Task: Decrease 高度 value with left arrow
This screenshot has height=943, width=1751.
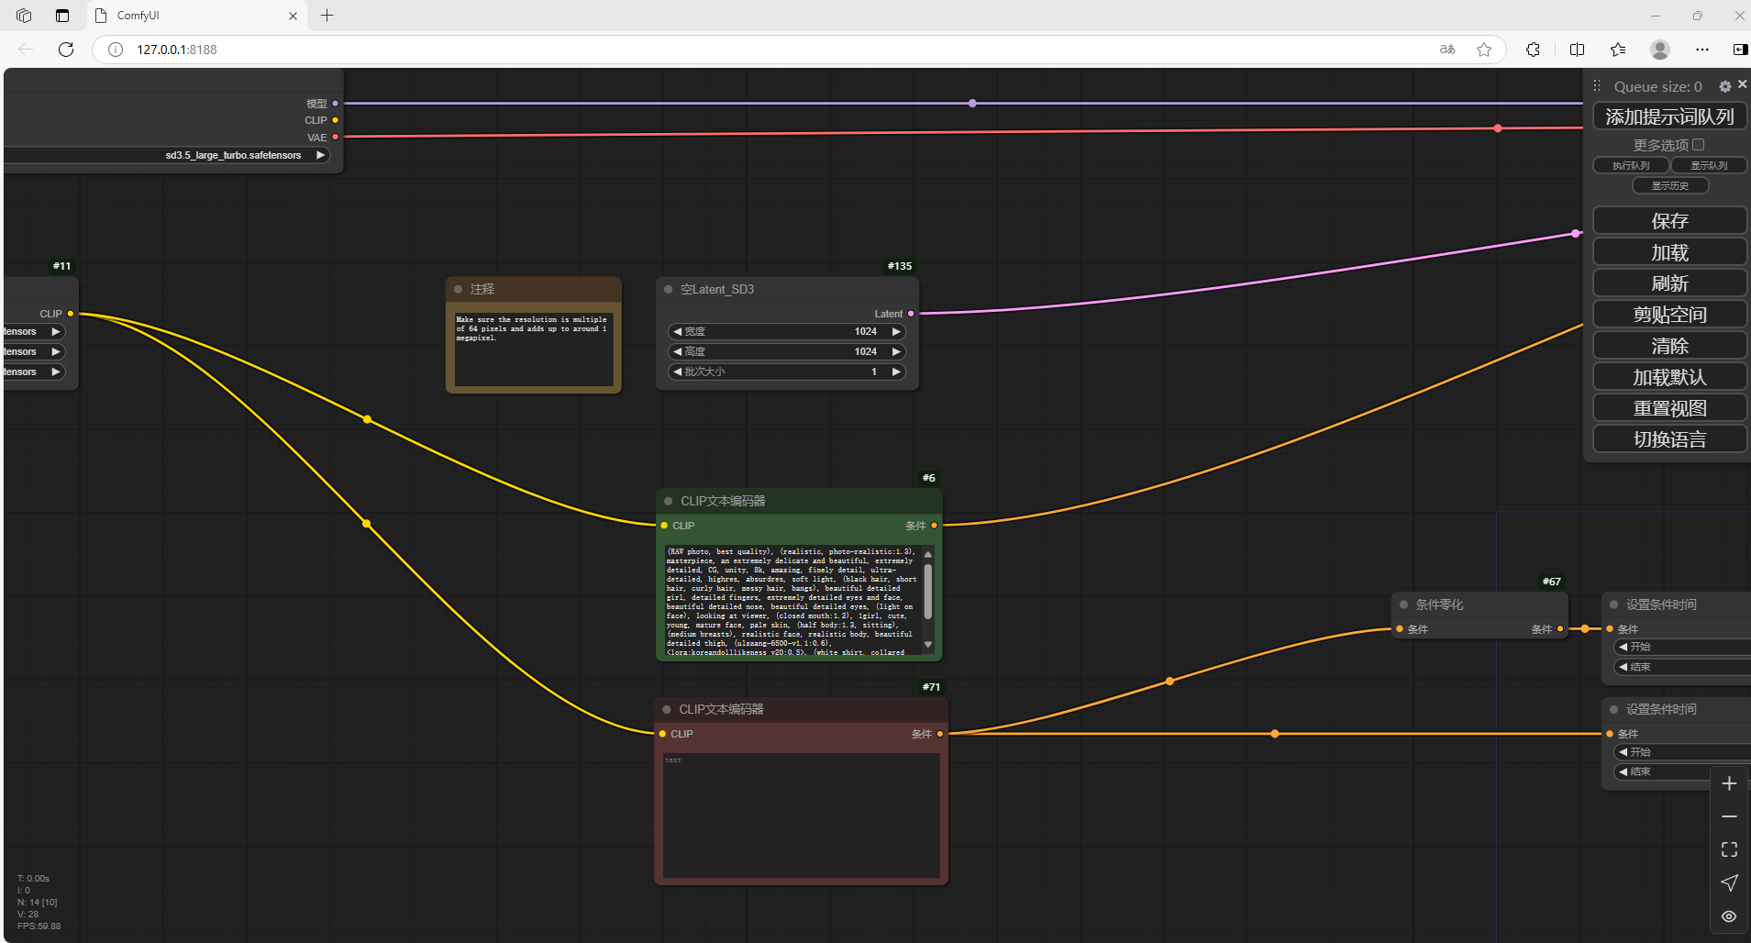Action: click(678, 351)
